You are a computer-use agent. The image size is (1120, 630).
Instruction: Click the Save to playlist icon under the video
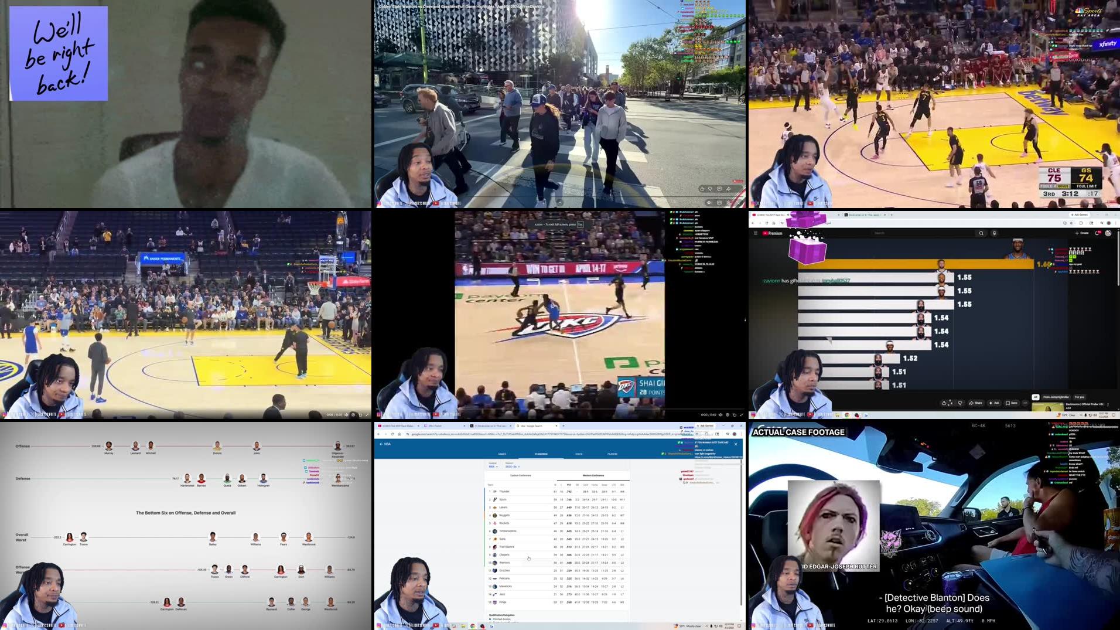click(x=1012, y=403)
